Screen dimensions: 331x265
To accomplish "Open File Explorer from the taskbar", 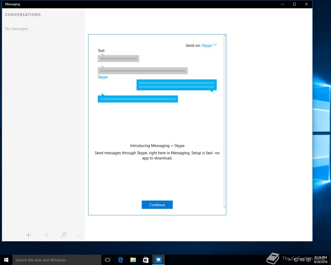I will point(133,260).
